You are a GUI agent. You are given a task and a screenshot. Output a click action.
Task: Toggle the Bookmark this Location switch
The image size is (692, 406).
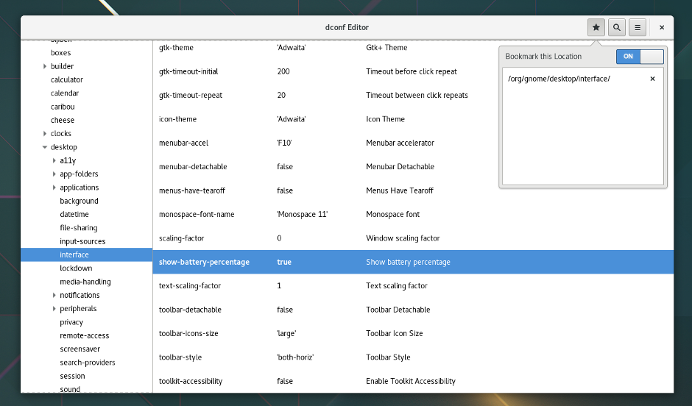click(640, 57)
